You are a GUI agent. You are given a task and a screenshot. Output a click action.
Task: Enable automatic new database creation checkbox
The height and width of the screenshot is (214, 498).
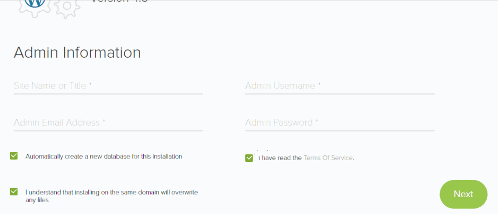(x=14, y=156)
